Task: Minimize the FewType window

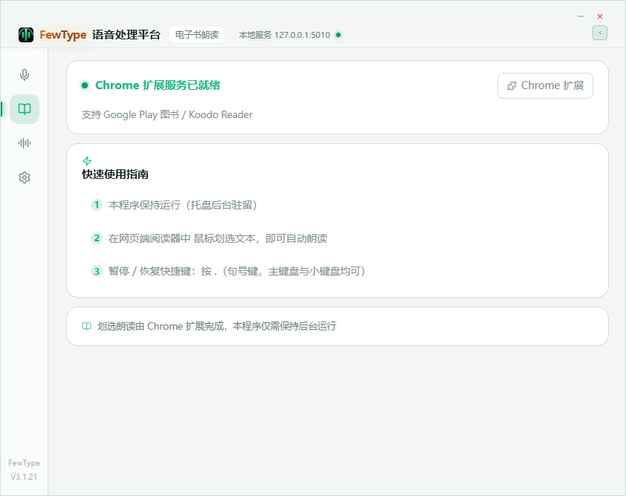Action: (581, 16)
